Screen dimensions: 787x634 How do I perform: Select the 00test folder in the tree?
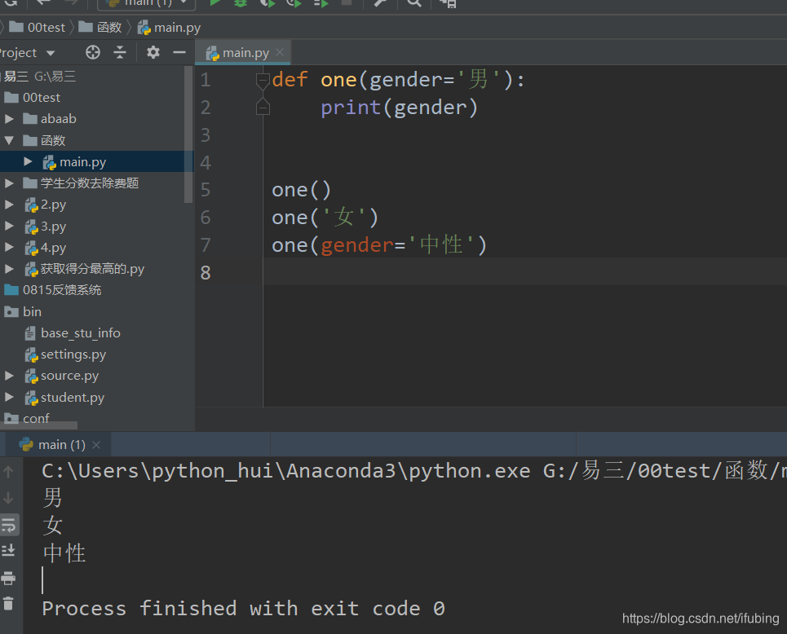click(x=41, y=97)
